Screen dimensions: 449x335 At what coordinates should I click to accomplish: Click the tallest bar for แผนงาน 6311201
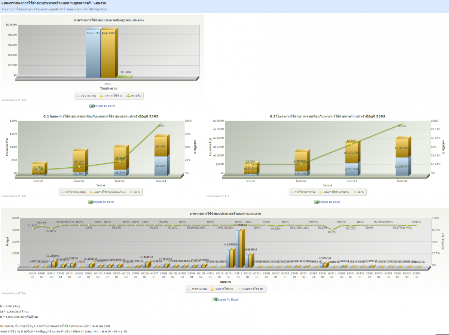pos(239,249)
